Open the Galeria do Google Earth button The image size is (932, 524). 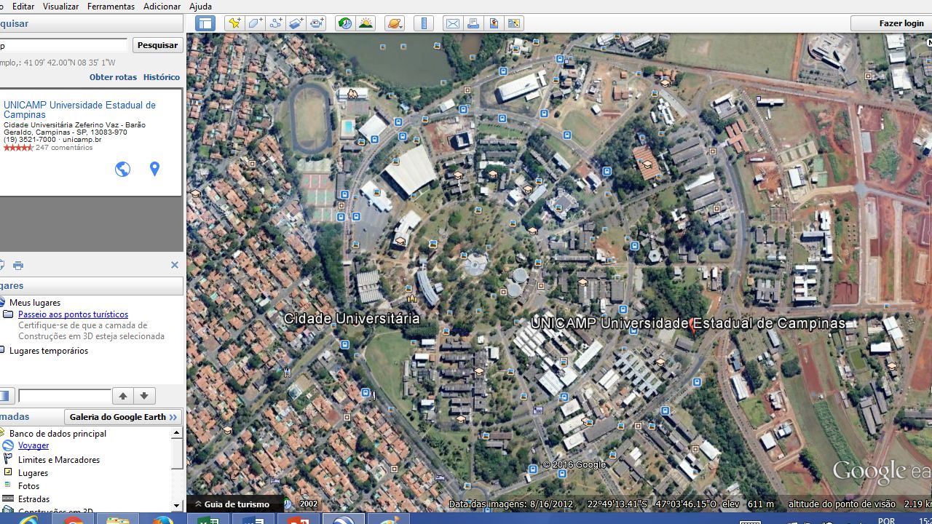[123, 417]
